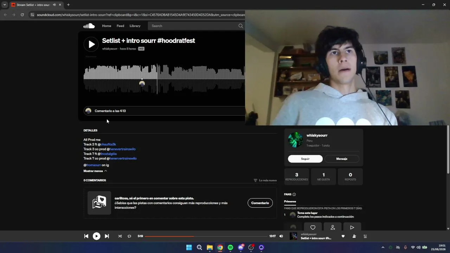Click the whiskysourr profile avatar
This screenshot has height=253, width=450.
click(x=295, y=140)
